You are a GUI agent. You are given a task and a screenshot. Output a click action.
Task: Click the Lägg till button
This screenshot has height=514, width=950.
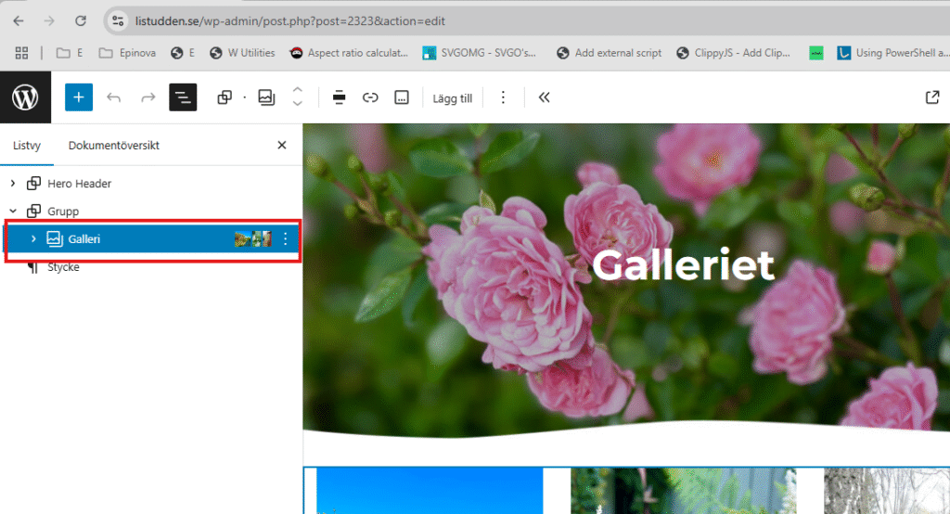point(453,98)
